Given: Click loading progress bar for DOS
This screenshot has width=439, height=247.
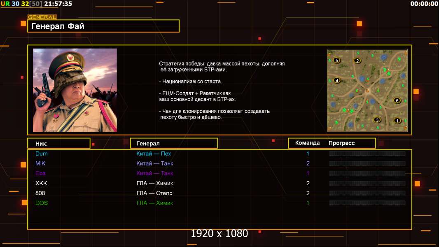Looking at the screenshot, I should pos(367,203).
